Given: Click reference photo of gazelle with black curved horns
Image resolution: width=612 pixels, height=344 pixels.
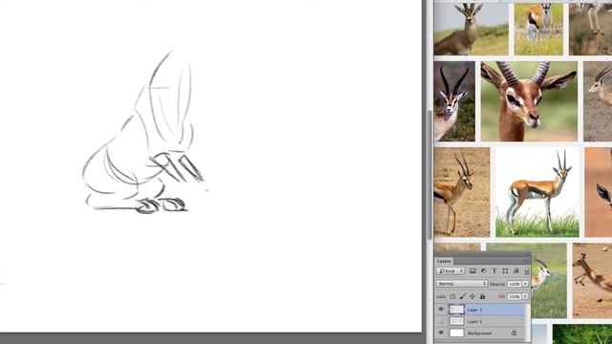Looking at the screenshot, I should (x=454, y=101).
